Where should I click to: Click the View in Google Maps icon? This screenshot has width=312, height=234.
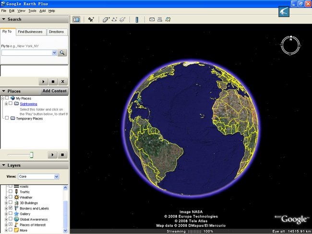(x=168, y=19)
